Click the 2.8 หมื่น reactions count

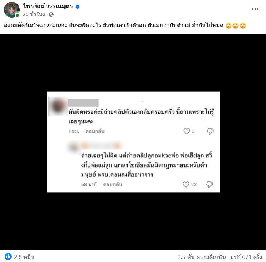24,257
